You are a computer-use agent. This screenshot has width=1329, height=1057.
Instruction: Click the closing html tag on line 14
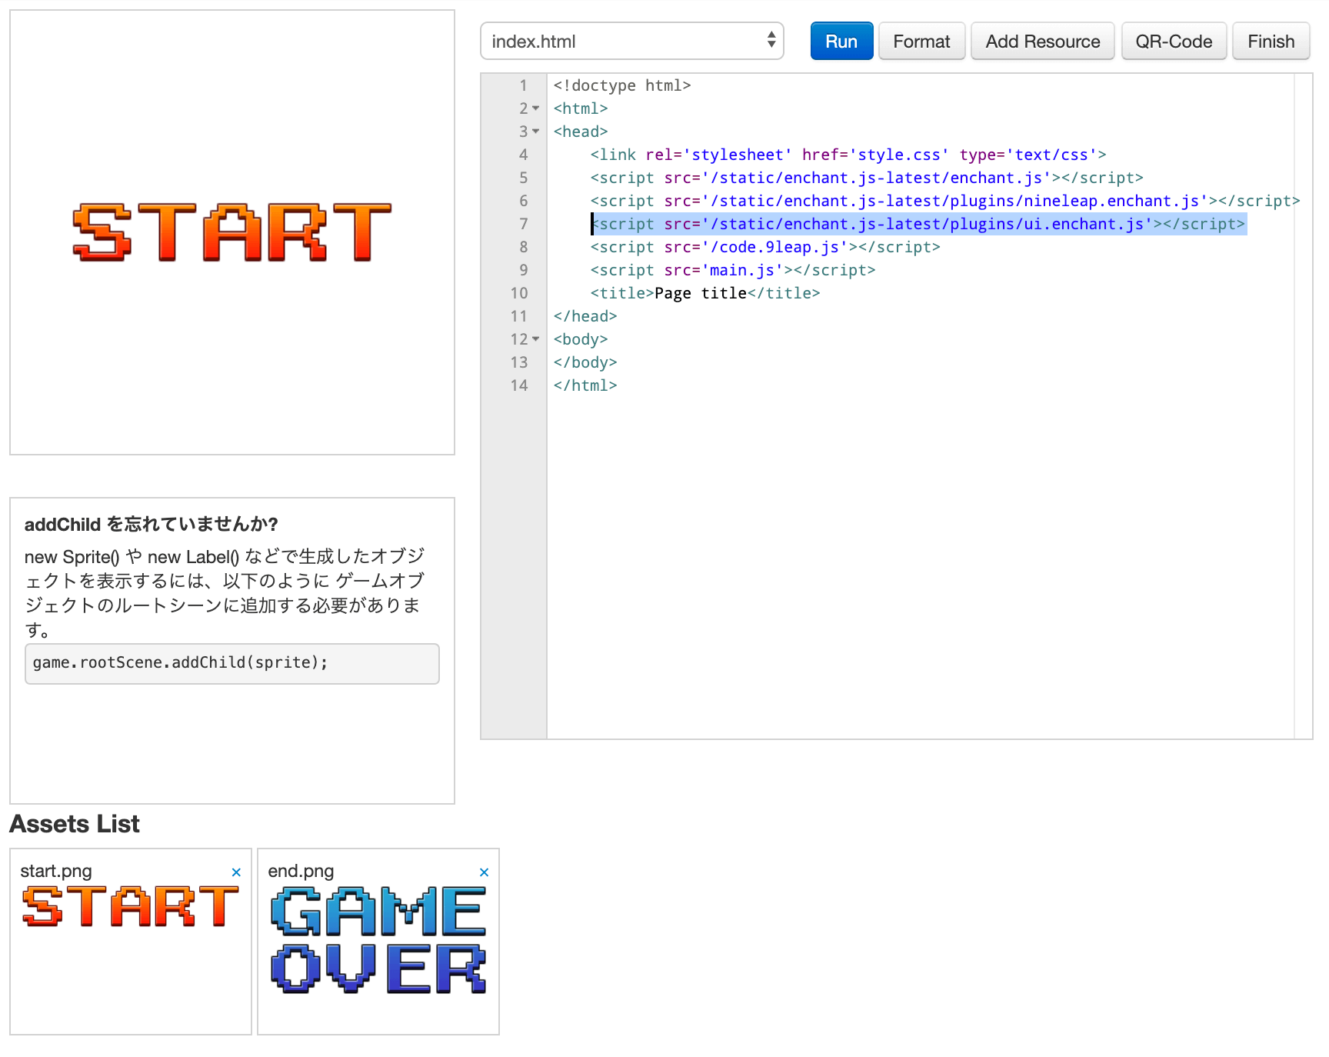tap(585, 385)
